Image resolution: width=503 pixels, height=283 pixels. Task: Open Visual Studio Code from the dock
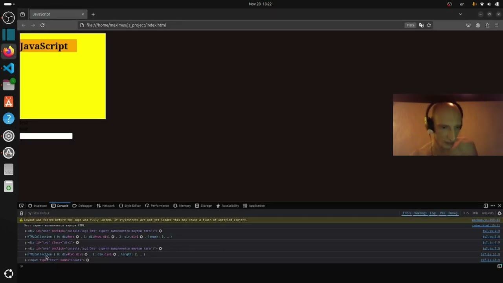[9, 68]
